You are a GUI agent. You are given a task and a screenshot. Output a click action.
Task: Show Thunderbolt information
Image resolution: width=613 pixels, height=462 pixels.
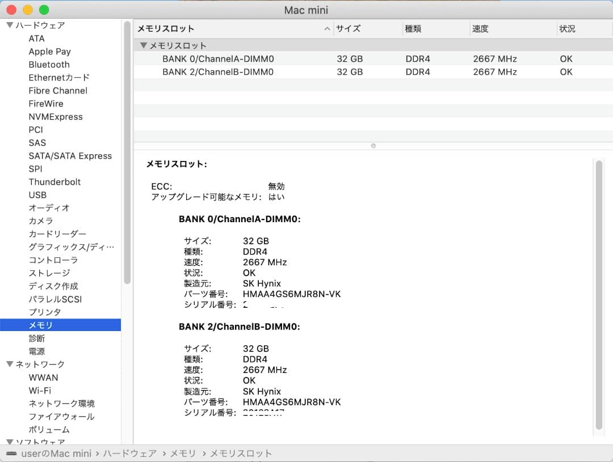pos(54,182)
